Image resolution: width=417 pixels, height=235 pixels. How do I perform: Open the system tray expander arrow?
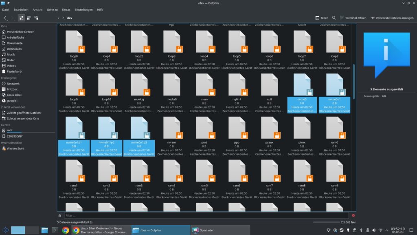click(x=387, y=230)
